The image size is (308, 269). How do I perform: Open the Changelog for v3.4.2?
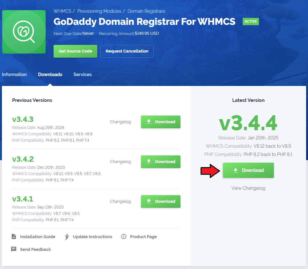click(x=121, y=161)
